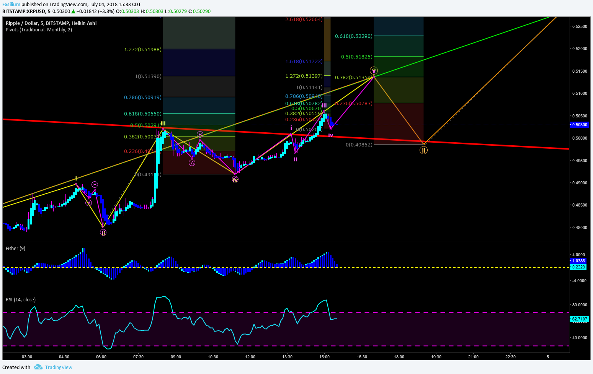
Task: Click the 0.786(0.50919) Fibonacci label
Action: [x=143, y=97]
